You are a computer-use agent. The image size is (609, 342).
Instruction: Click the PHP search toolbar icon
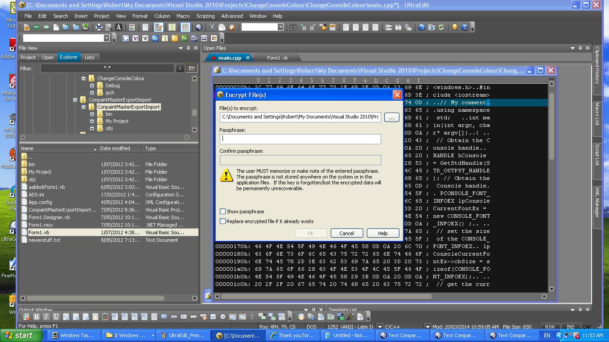click(194, 38)
